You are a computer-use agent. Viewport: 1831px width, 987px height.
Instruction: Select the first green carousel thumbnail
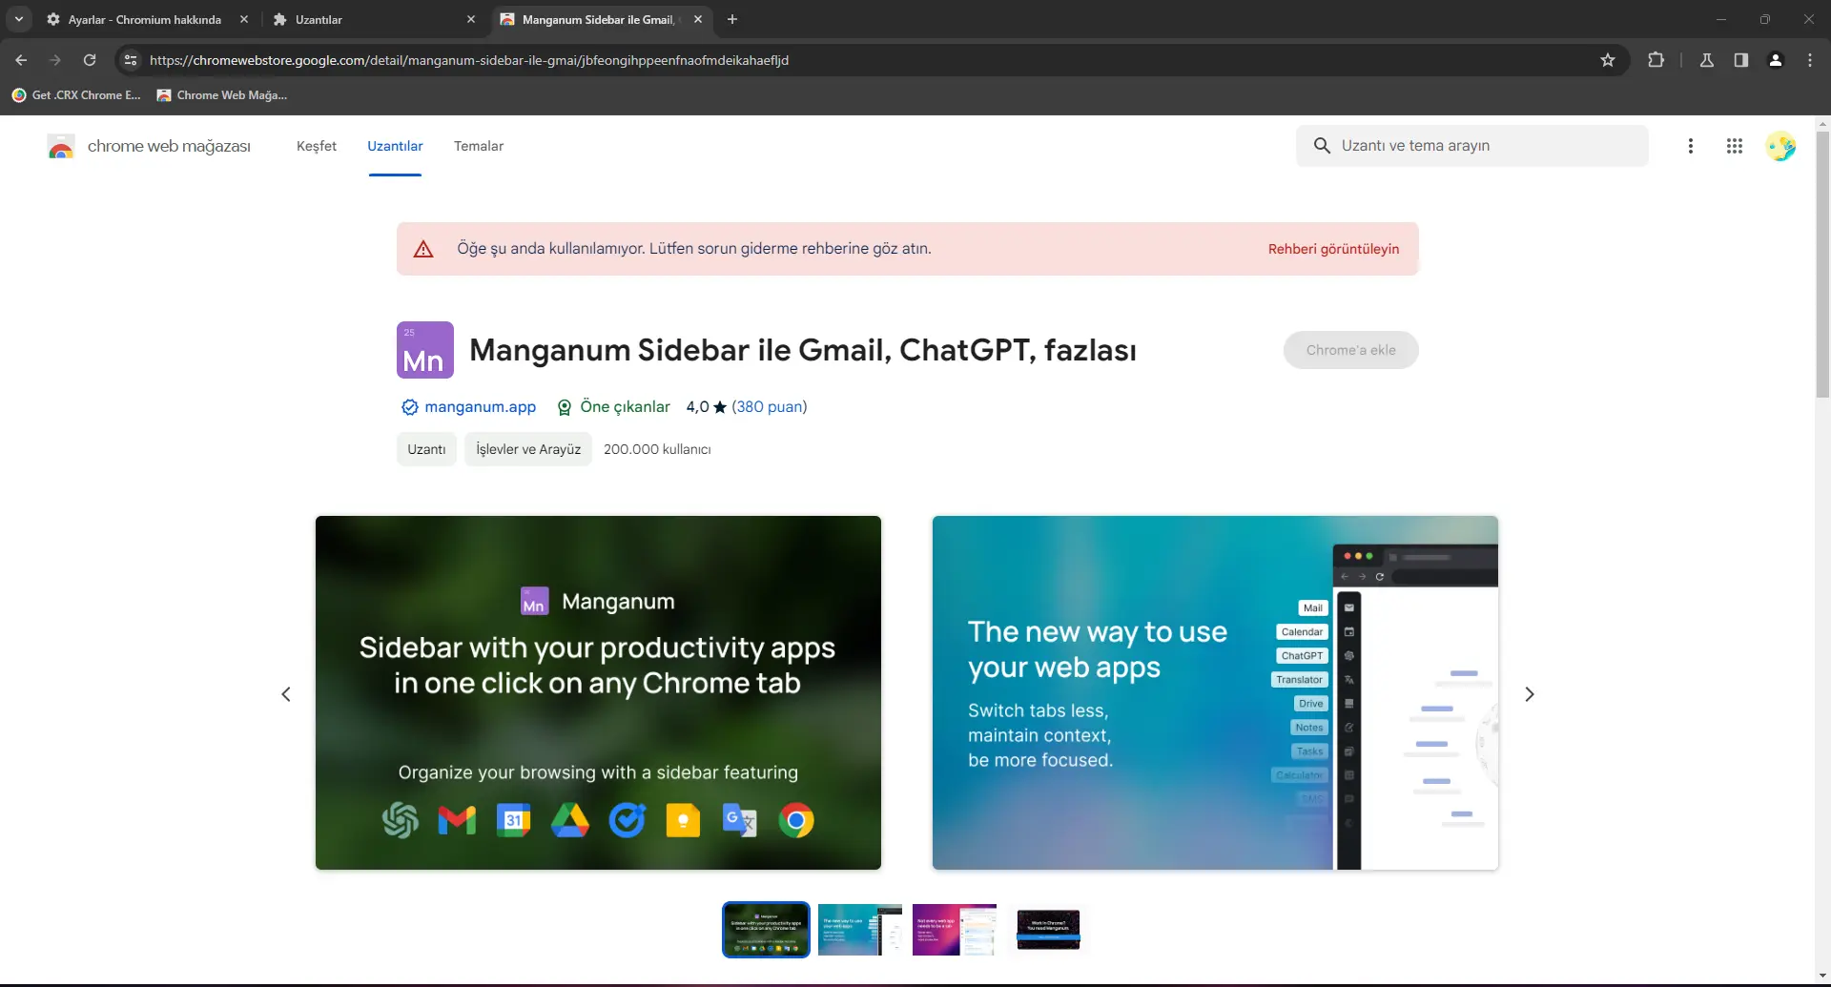766,930
